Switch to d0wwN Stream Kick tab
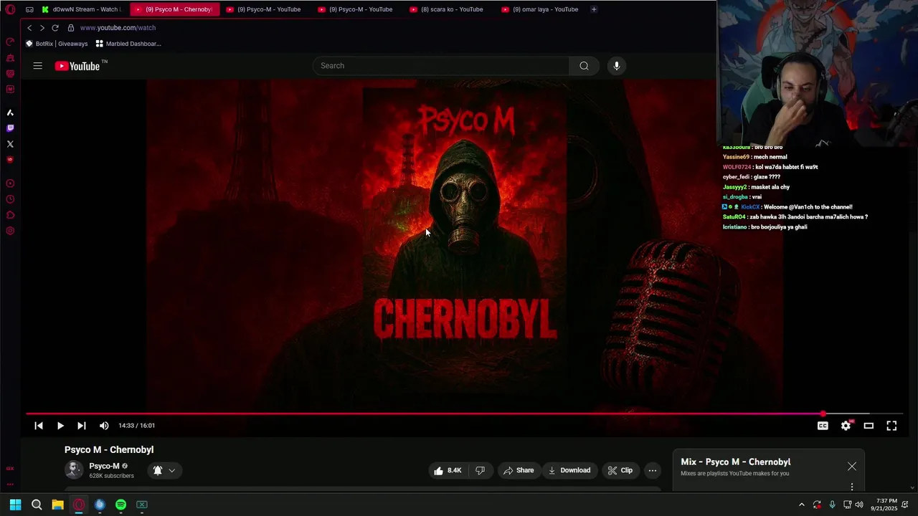Viewport: 918px width, 516px height. tap(83, 9)
